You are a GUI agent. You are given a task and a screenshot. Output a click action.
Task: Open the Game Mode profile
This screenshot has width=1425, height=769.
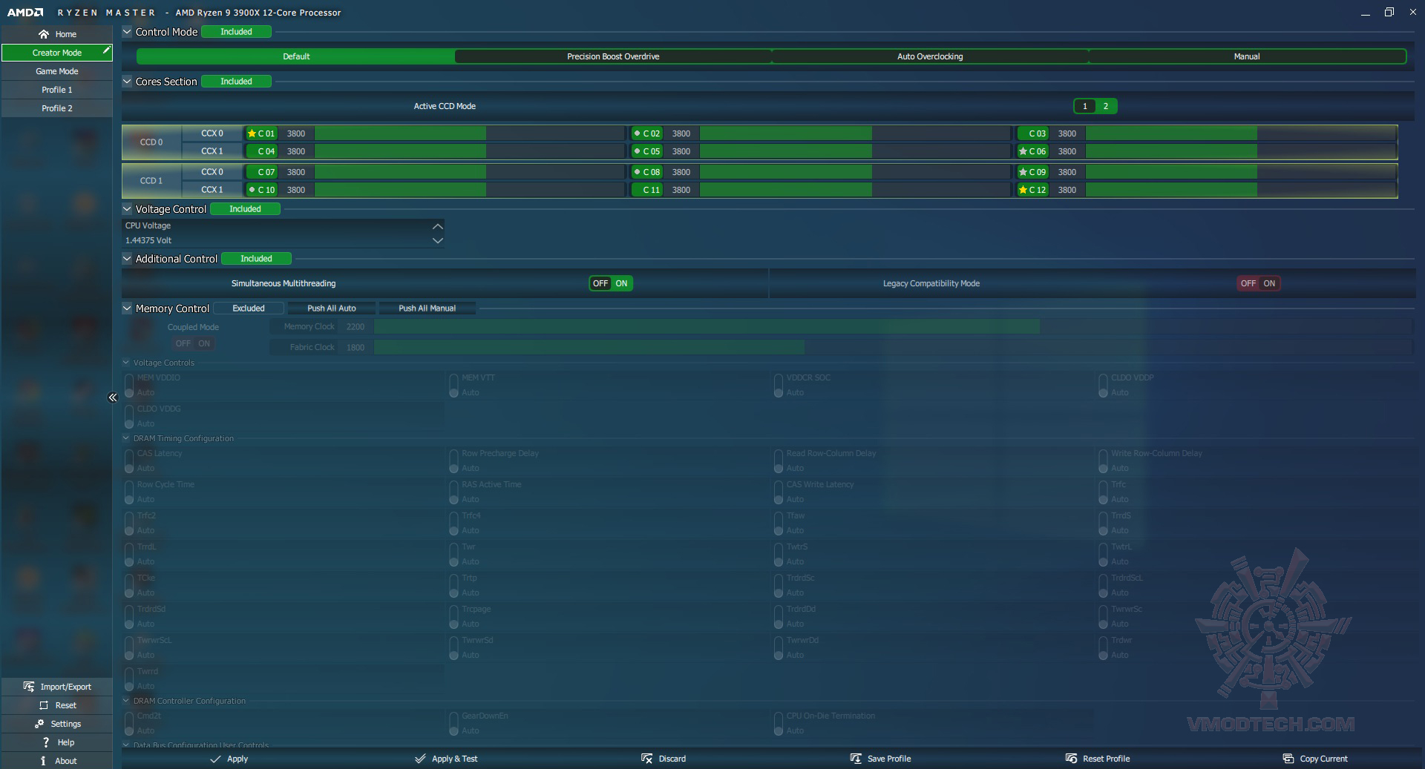click(x=57, y=71)
